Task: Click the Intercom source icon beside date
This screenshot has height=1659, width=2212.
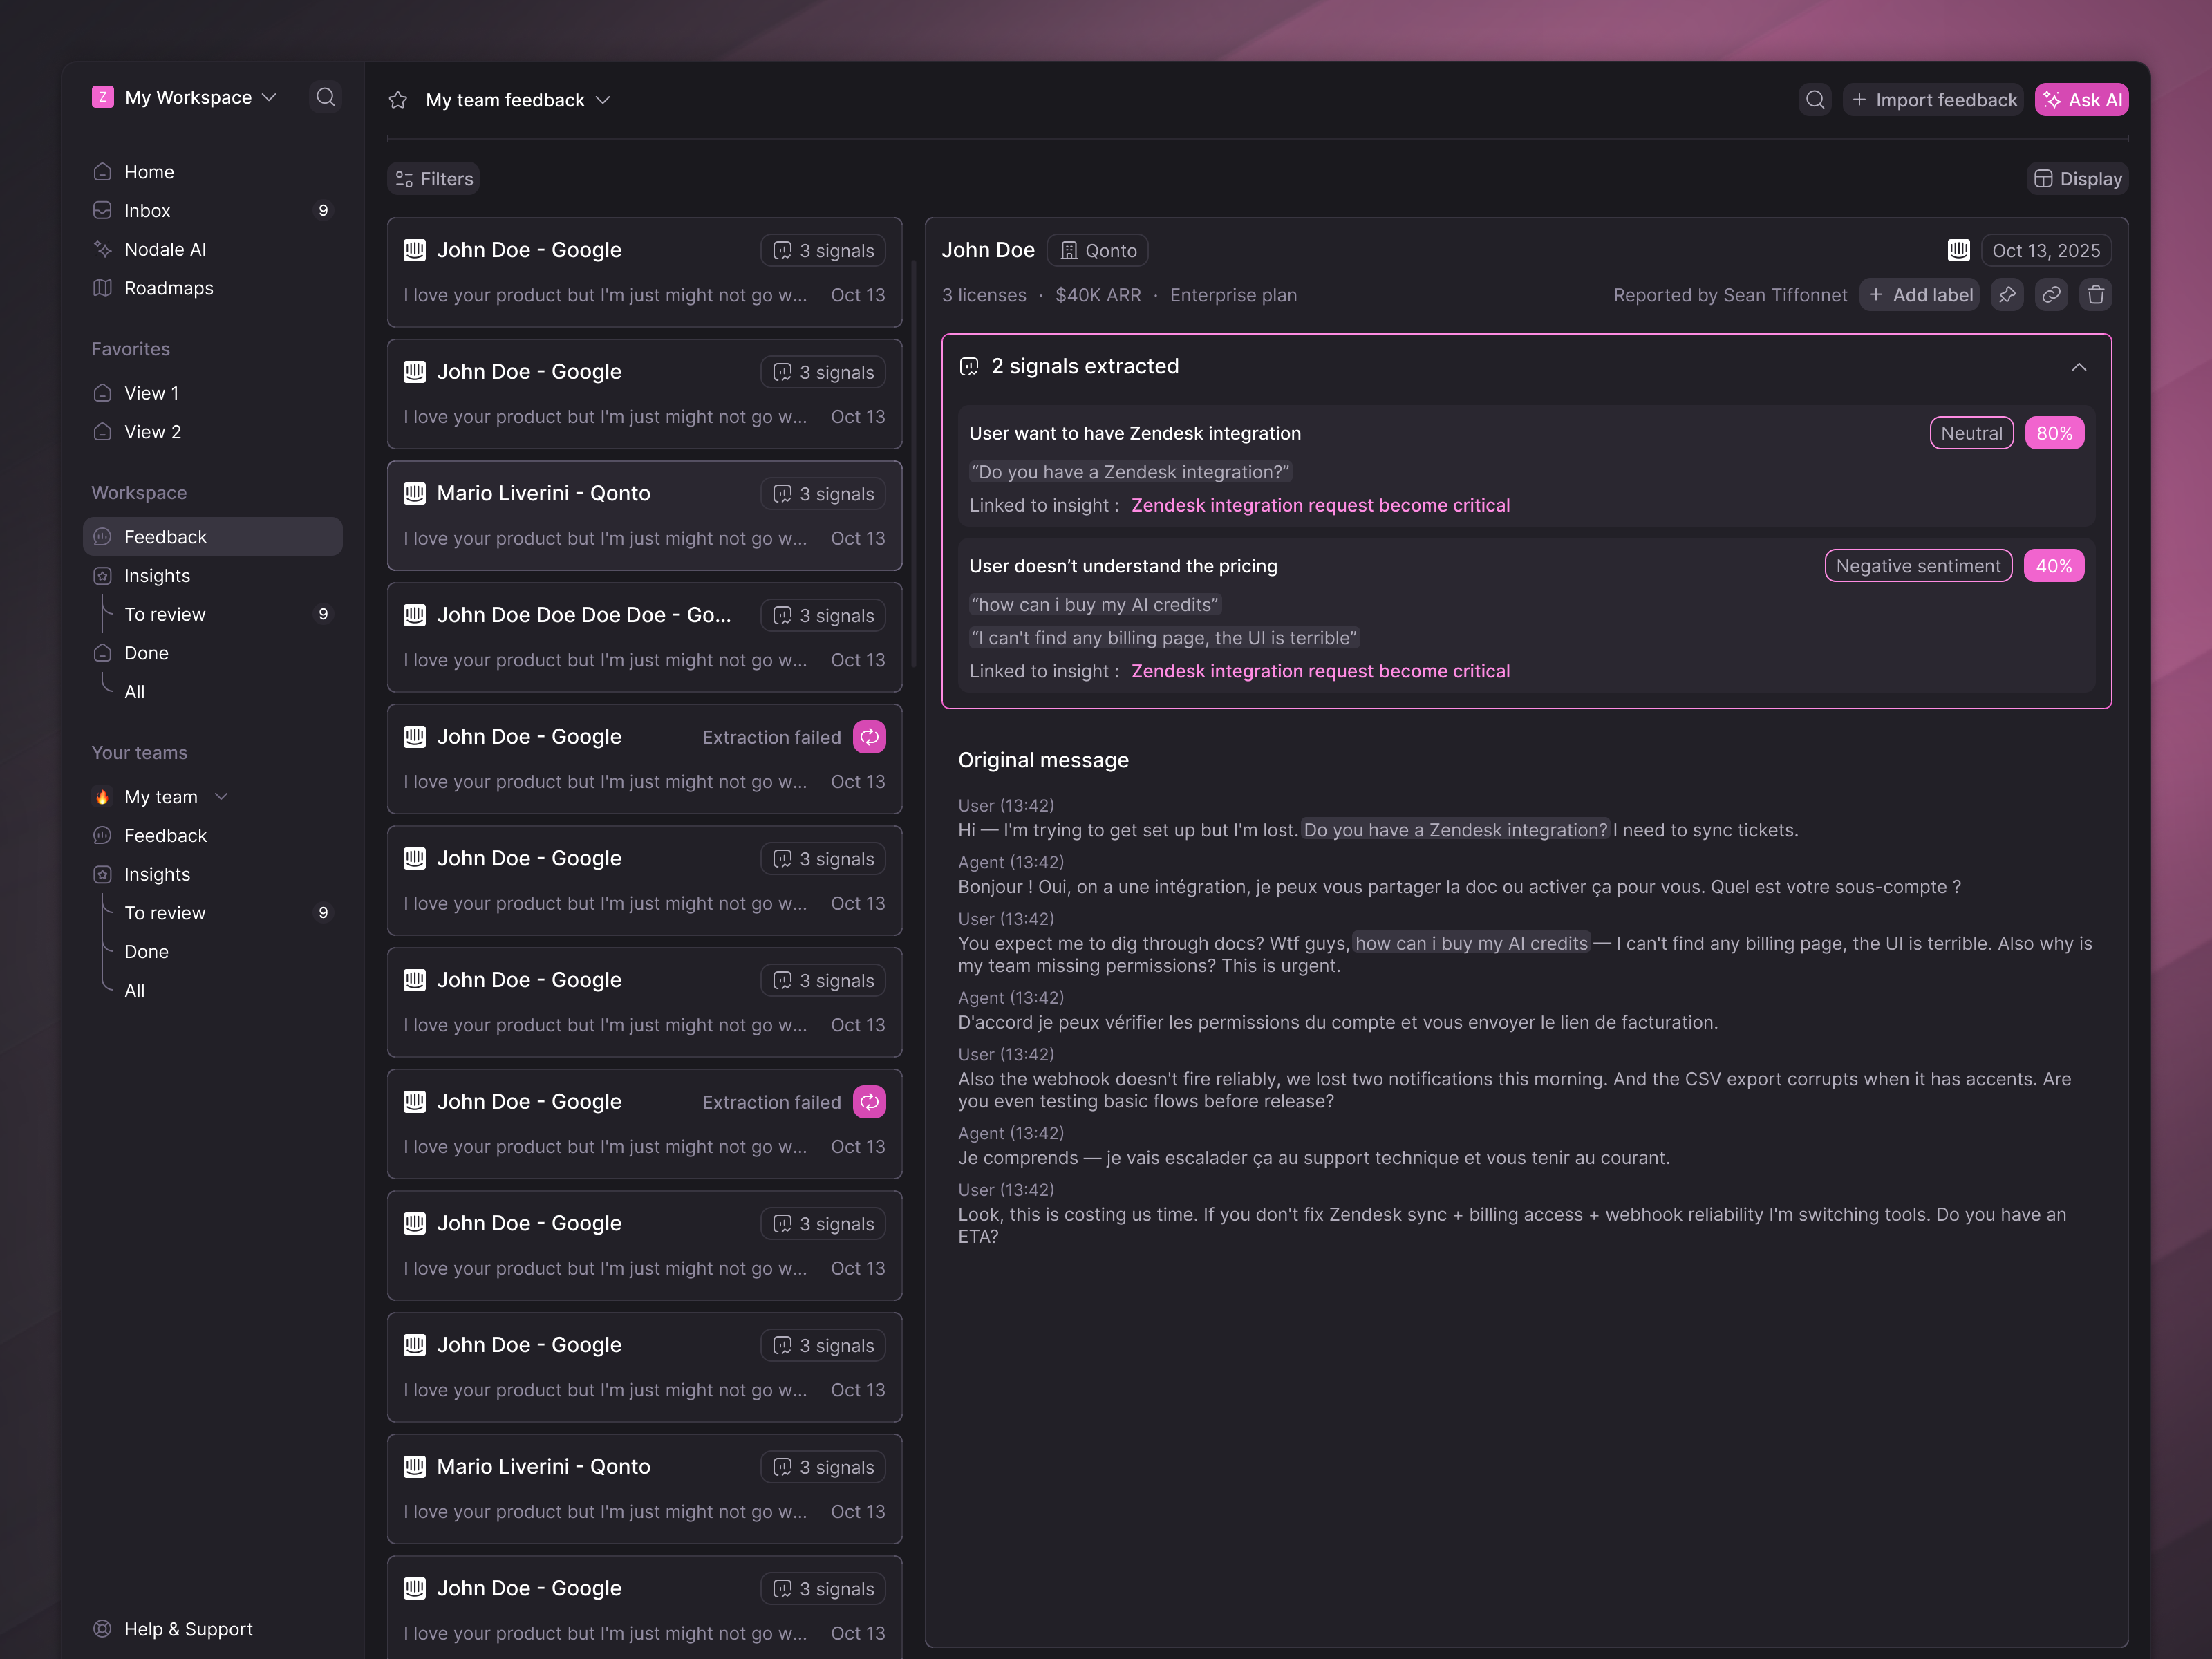Action: click(1958, 250)
